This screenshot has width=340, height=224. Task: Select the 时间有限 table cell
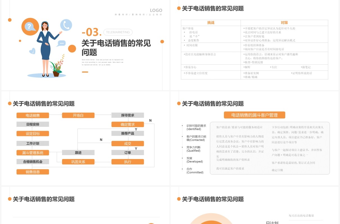click(x=211, y=47)
